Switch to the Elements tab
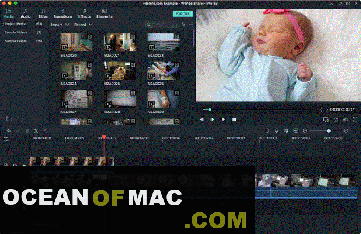Screen dimensions: 361x234 105,13
